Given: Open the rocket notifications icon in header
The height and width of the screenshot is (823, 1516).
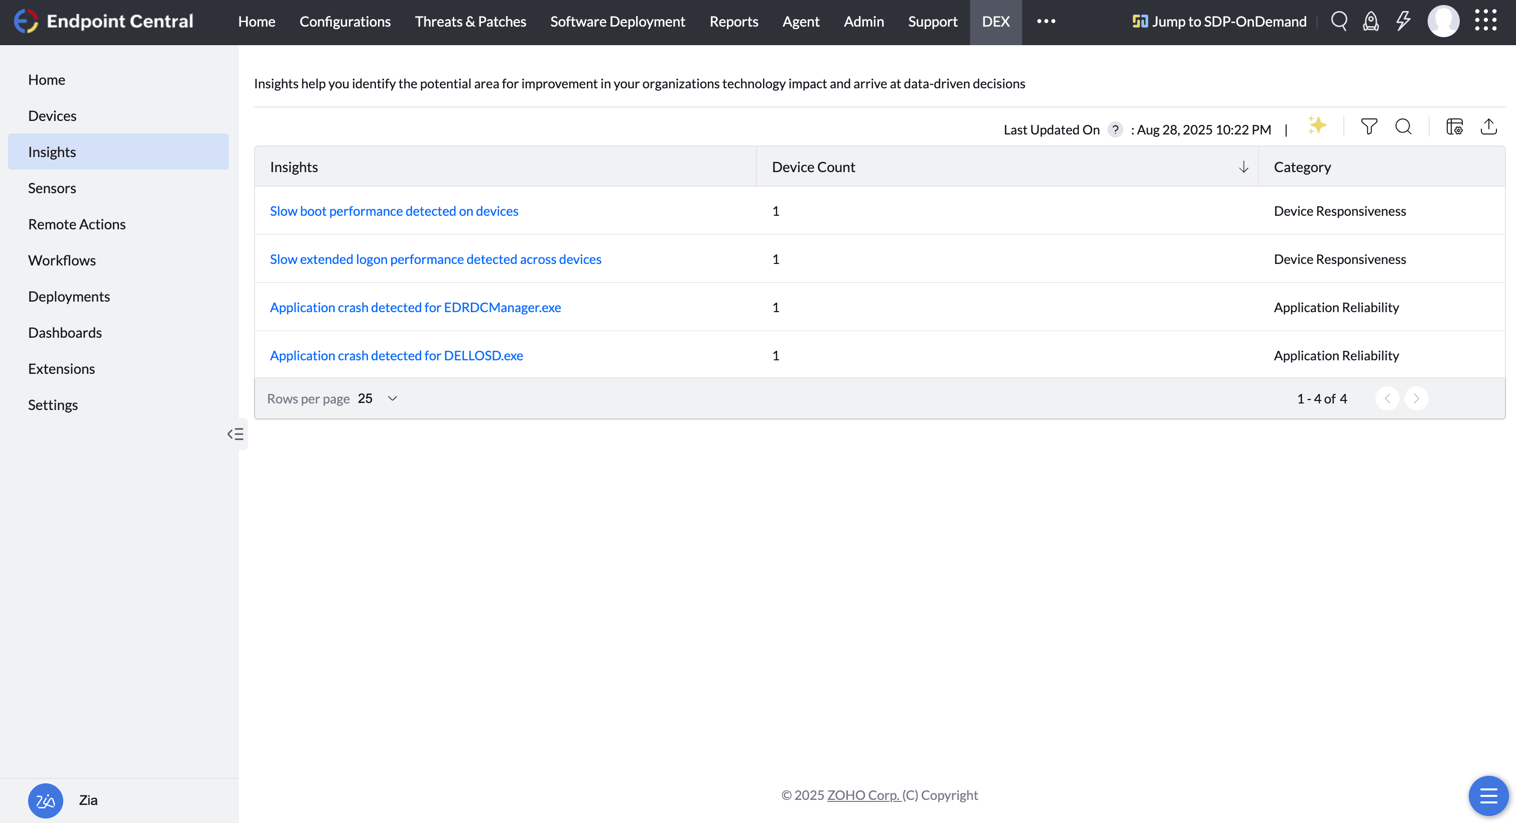Looking at the screenshot, I should pos(1370,22).
